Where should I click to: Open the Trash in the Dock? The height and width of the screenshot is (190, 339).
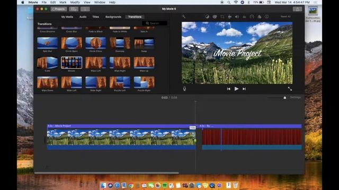point(235,185)
